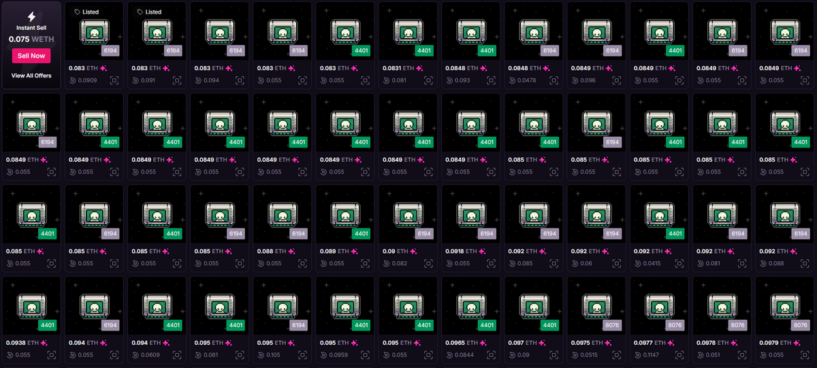Click the Instant Sell label
Screen dimensions: 817x368
pos(31,28)
